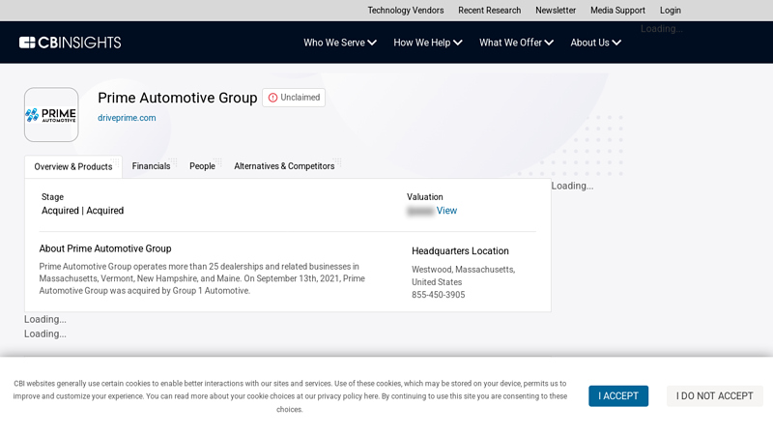
Task: Click United States location text
Action: click(x=437, y=282)
